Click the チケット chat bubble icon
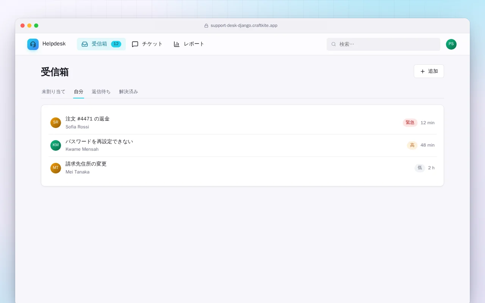This screenshot has width=485, height=303. [x=135, y=44]
